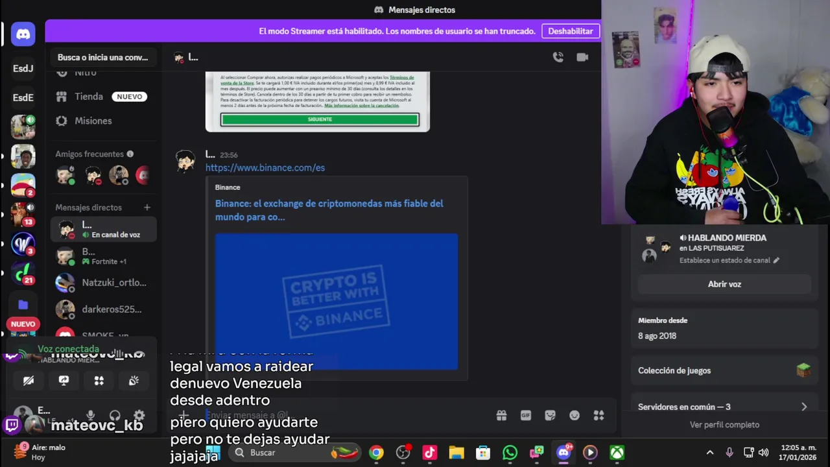830x467 pixels.
Task: Toggle noise suppression waveform icon
Action: [x=117, y=353]
